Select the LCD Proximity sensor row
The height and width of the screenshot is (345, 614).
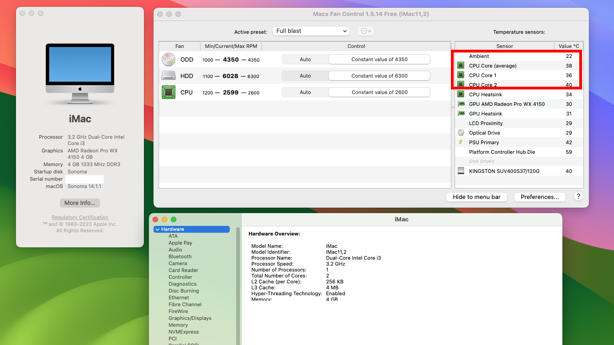tap(519, 123)
